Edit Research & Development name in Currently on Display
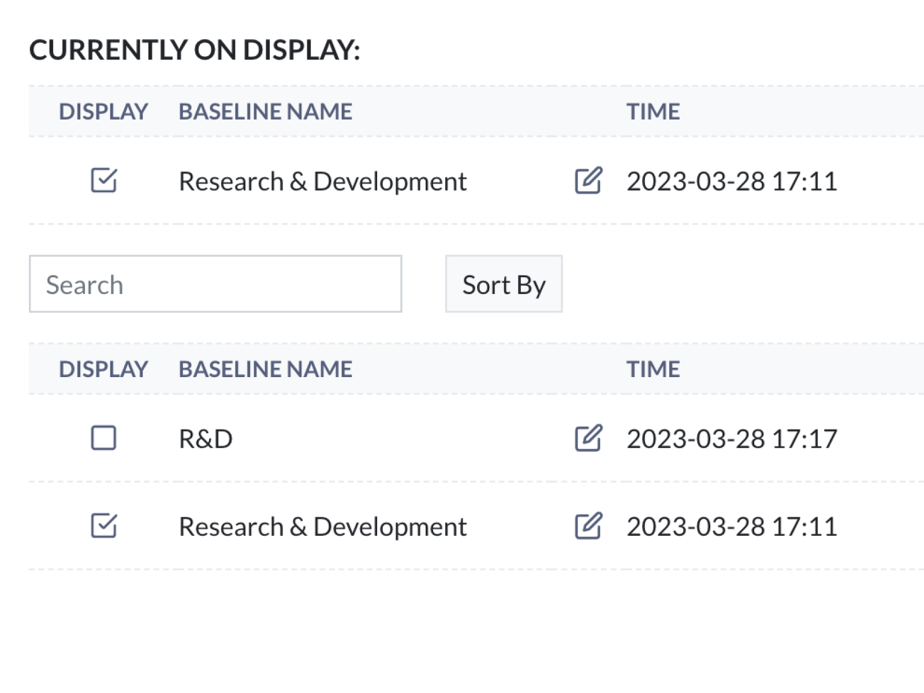924x693 pixels. [588, 181]
